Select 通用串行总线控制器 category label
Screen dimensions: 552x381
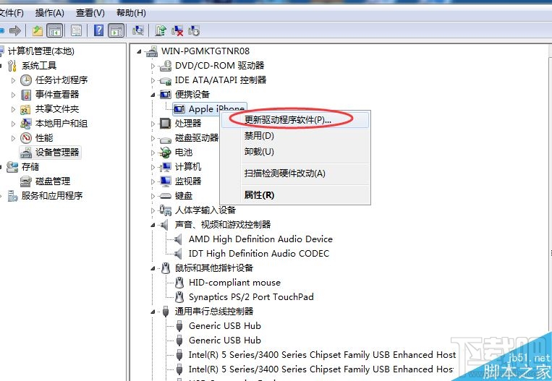214,312
